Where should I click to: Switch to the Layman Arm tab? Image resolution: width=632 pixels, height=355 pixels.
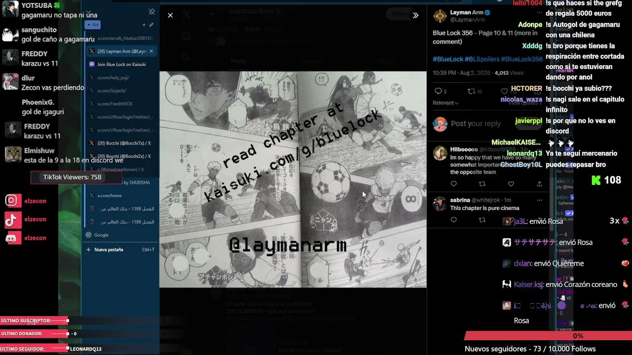pos(121,51)
